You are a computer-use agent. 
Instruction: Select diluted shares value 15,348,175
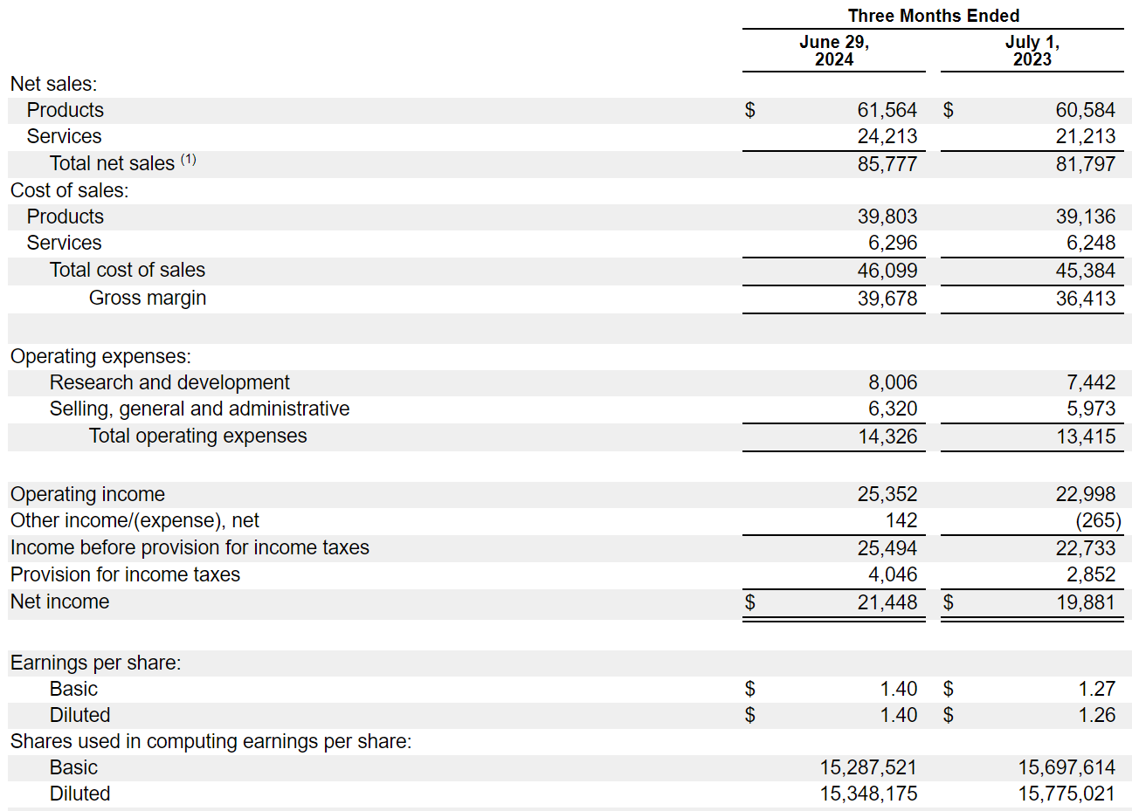point(868,794)
